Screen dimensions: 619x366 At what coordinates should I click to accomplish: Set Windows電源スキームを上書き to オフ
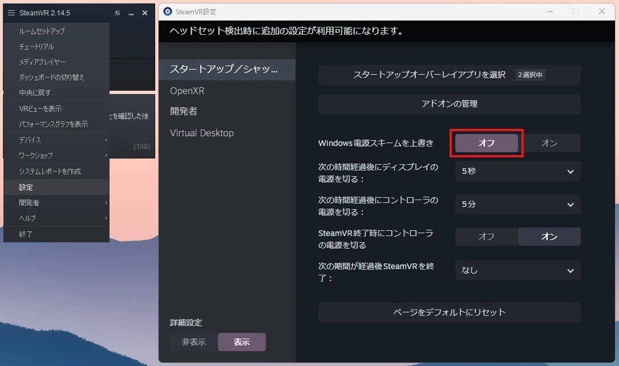point(486,143)
